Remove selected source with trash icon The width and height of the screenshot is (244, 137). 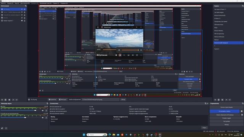5,100
